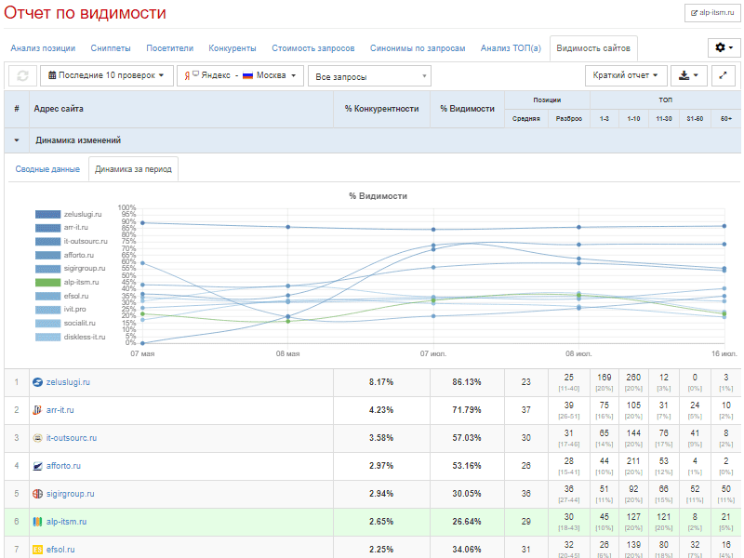Open the download export menu
The image size is (744, 558).
[688, 75]
